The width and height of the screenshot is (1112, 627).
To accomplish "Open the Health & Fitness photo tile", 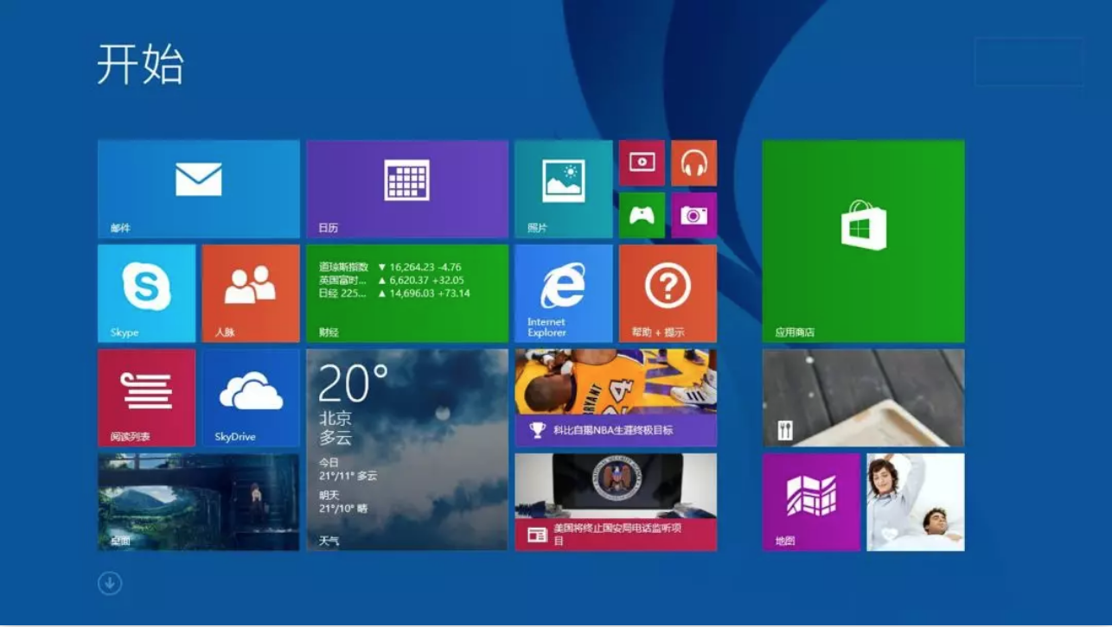I will pos(916,502).
